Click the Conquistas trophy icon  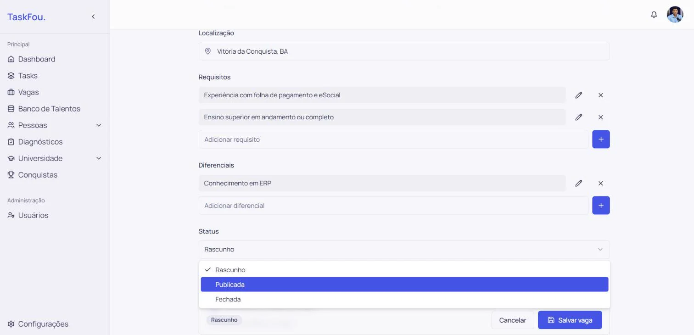point(11,175)
